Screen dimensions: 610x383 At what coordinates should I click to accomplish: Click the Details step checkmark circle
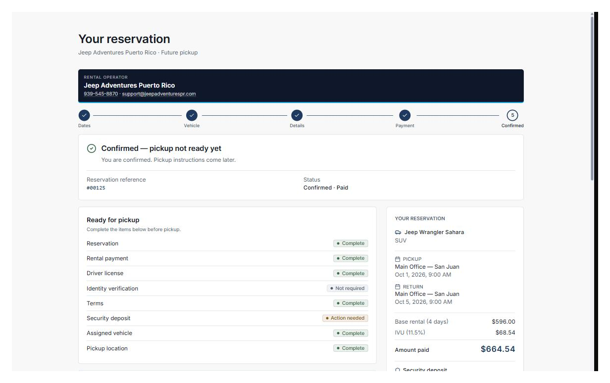coord(297,115)
